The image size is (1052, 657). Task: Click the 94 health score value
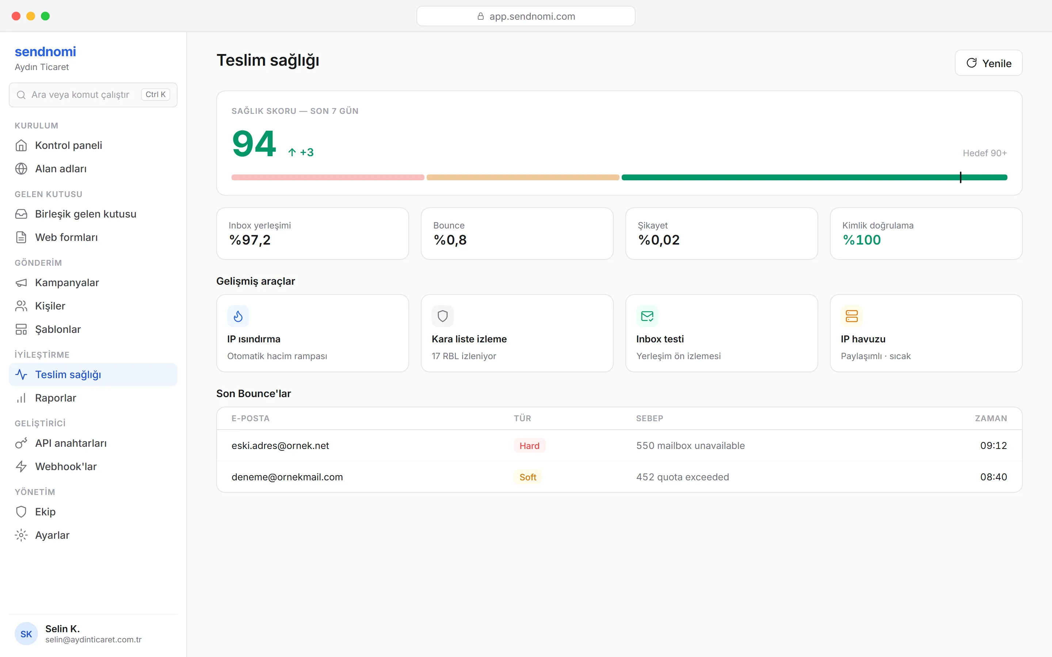(254, 144)
